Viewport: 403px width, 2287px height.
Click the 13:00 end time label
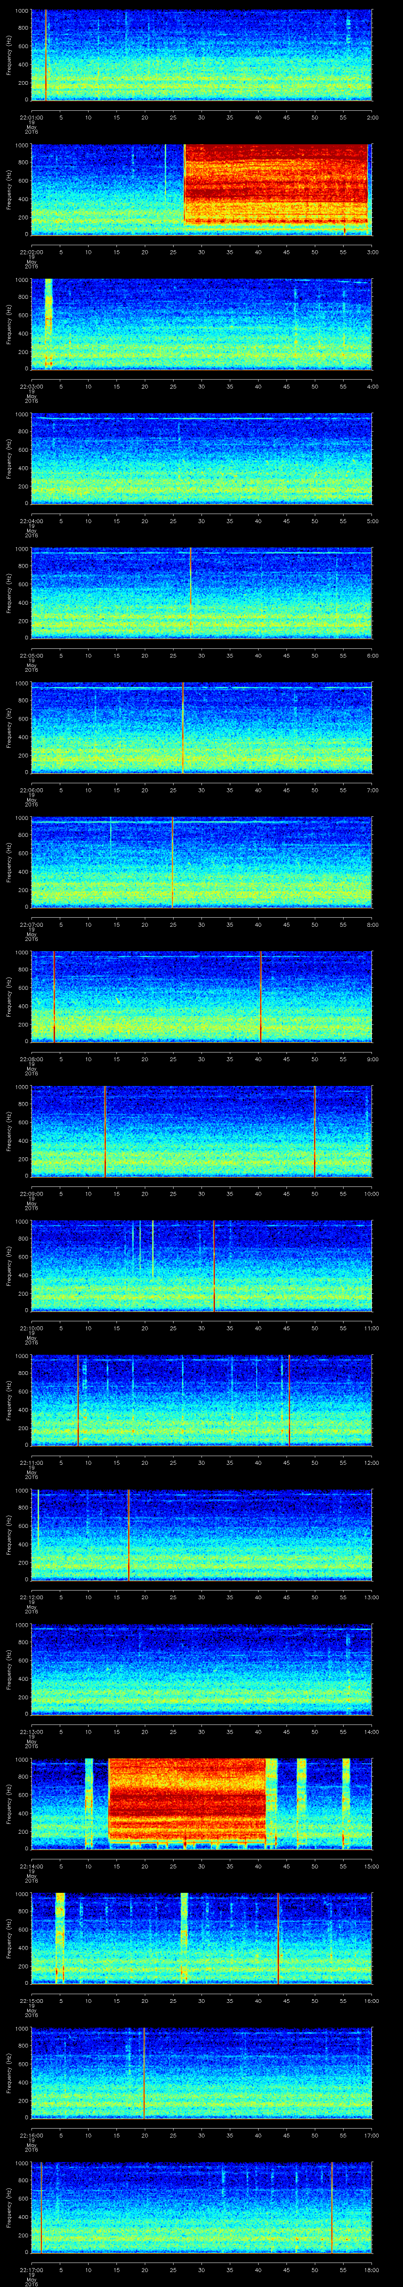click(x=371, y=1597)
